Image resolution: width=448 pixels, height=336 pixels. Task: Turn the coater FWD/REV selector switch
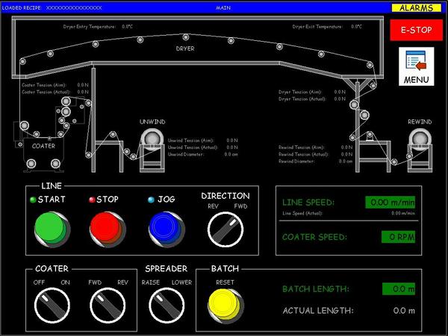click(108, 305)
